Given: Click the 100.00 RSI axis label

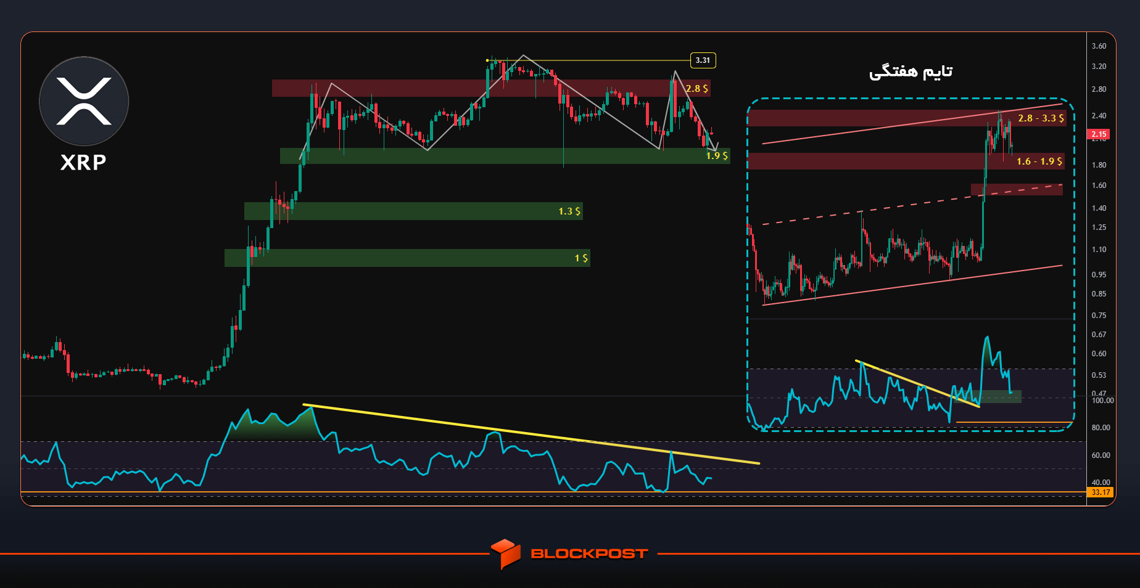Looking at the screenshot, I should click(x=1102, y=401).
